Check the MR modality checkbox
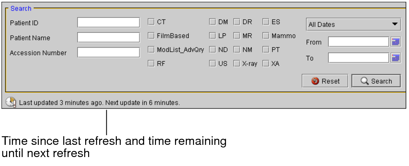 pos(237,36)
